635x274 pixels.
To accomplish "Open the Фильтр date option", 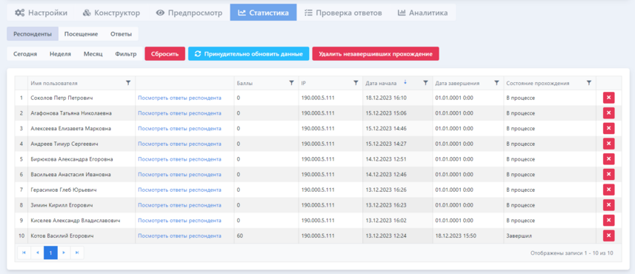I will click(x=125, y=54).
